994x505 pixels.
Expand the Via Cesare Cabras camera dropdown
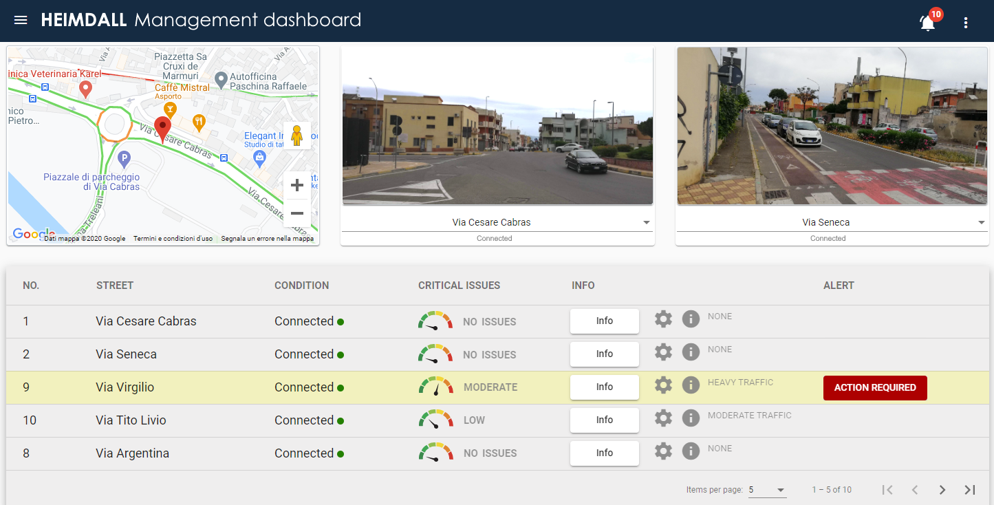(646, 223)
